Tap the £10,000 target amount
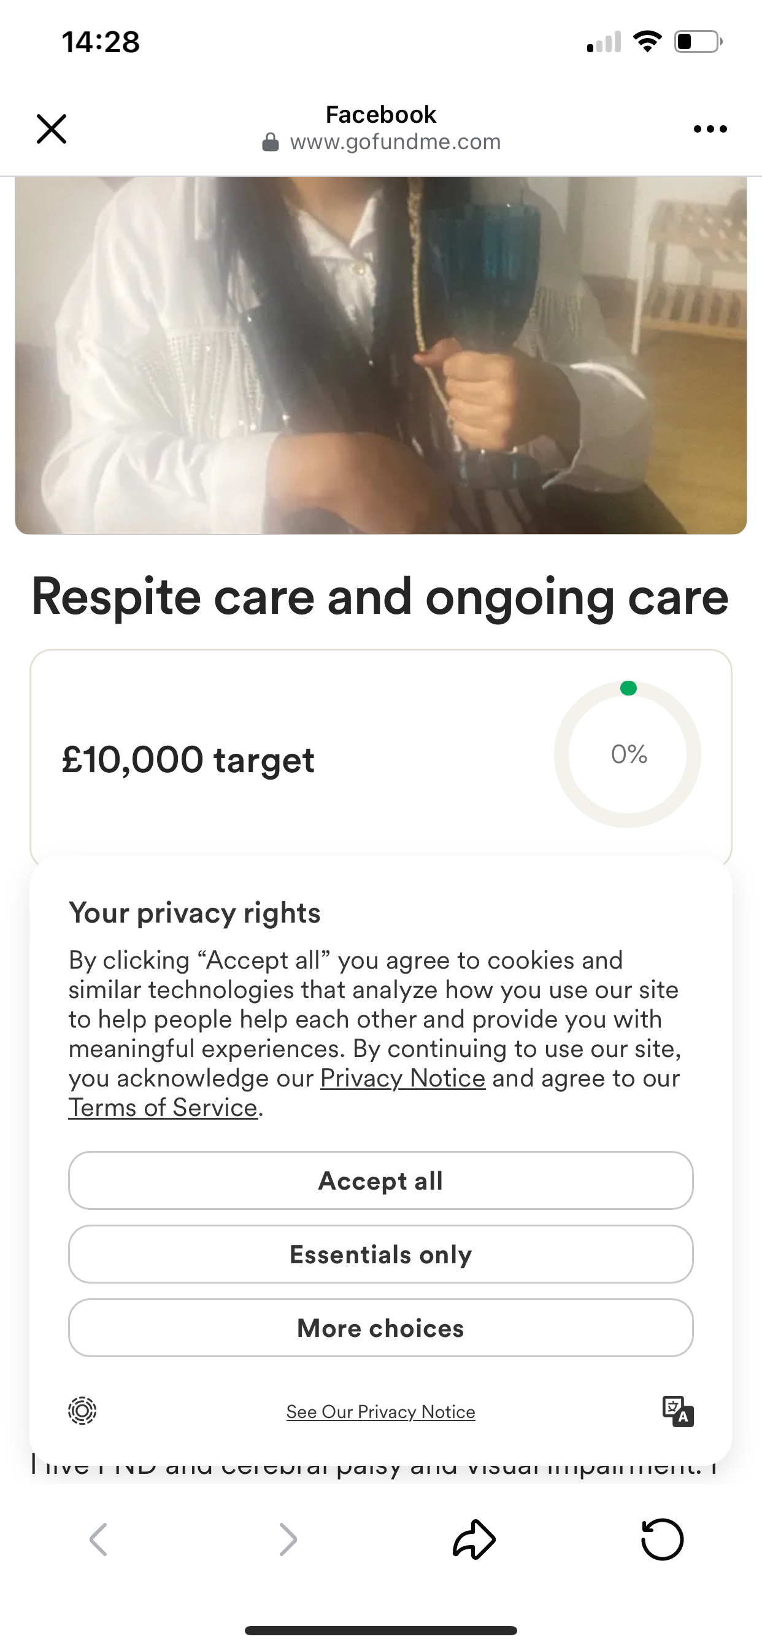 (188, 761)
